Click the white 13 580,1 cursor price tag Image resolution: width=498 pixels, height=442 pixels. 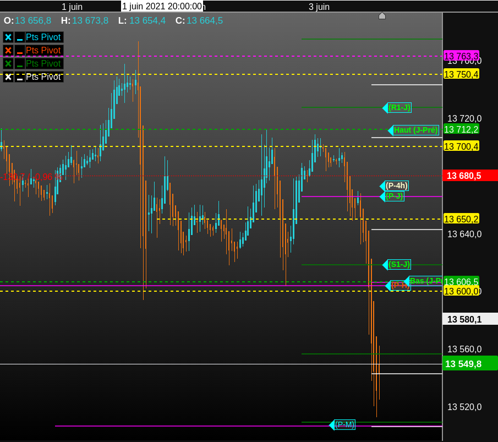[470, 319]
